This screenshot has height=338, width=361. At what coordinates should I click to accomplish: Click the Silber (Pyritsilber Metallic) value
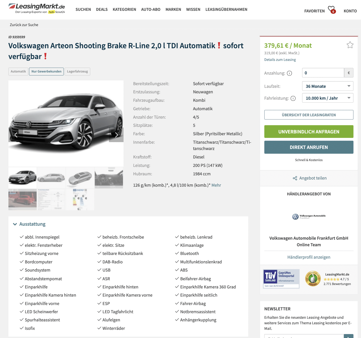coord(218,134)
